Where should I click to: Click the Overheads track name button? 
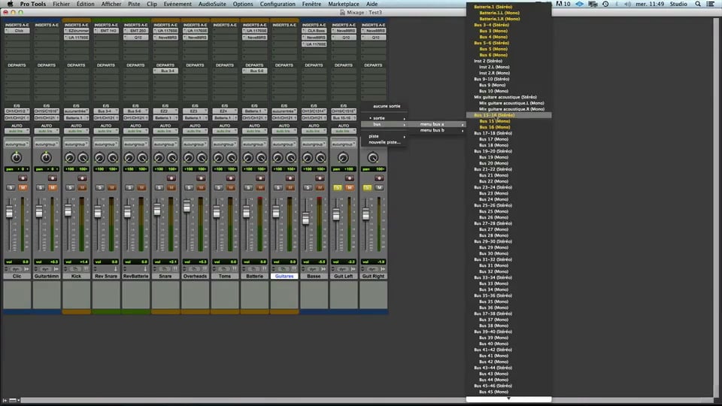tap(196, 276)
